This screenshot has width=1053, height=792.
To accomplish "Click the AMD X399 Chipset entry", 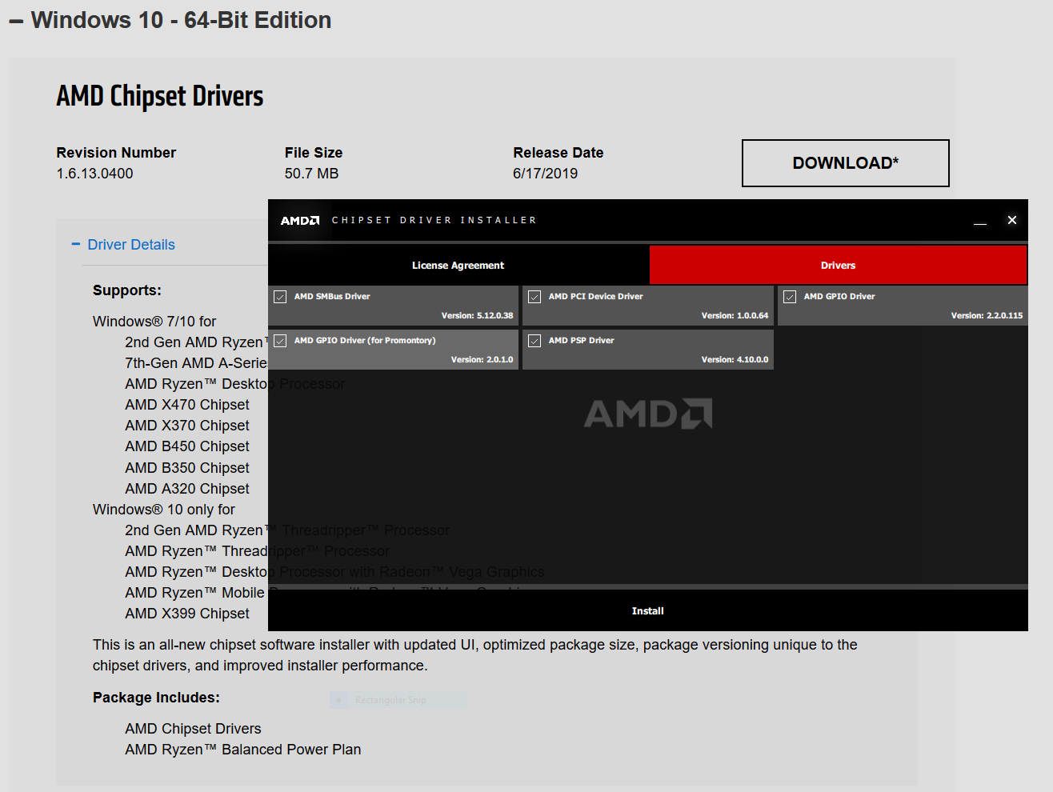I will [x=187, y=614].
